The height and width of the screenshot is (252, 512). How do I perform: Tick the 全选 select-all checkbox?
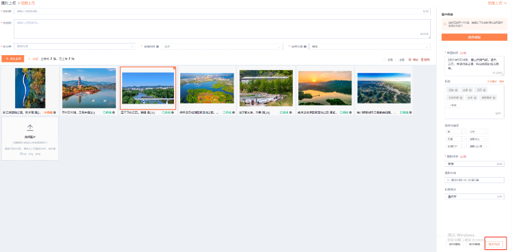(x=397, y=59)
